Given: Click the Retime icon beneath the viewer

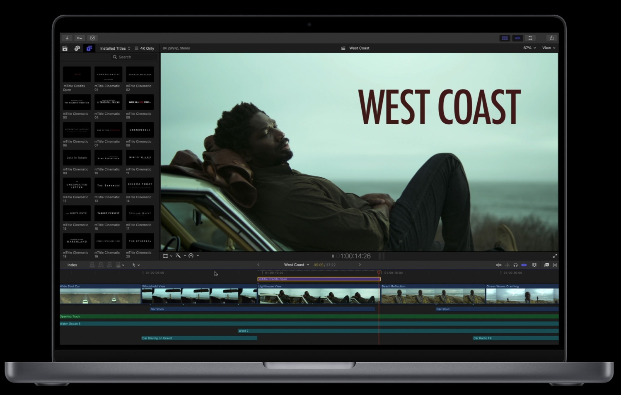Looking at the screenshot, I should click(x=191, y=255).
